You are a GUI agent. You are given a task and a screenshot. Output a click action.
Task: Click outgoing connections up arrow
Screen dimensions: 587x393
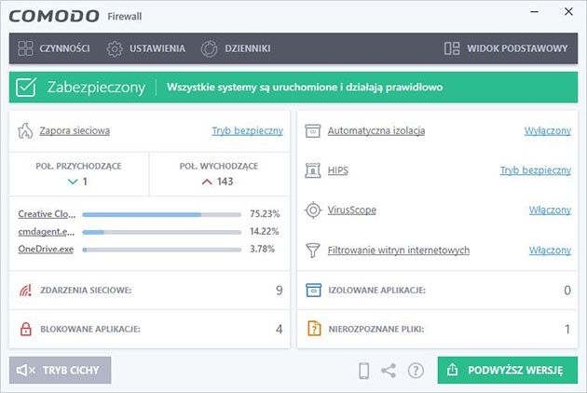[207, 182]
